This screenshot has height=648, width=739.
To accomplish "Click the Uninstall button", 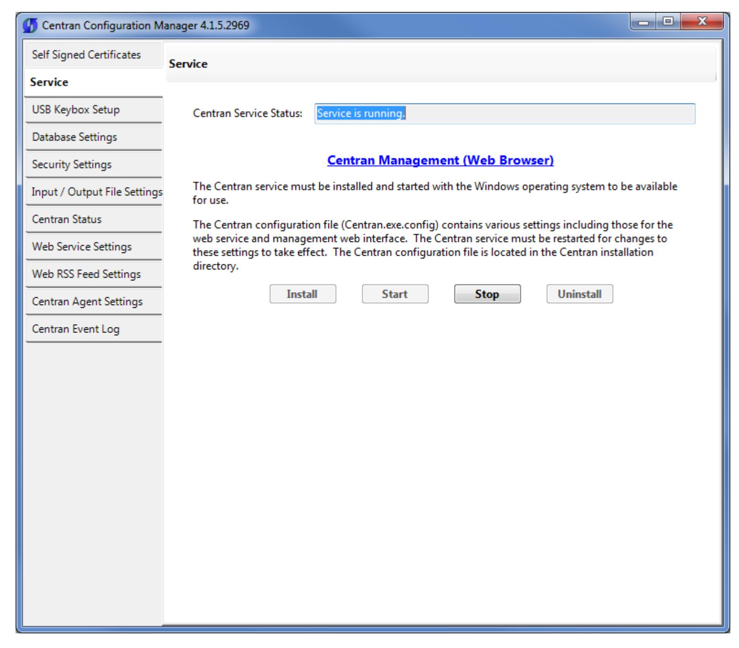I will [x=580, y=294].
